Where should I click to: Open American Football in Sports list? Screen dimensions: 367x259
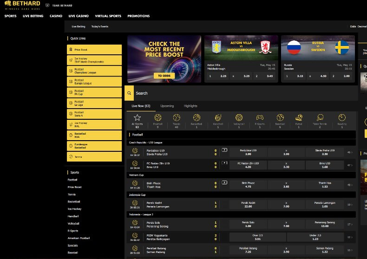click(x=79, y=238)
